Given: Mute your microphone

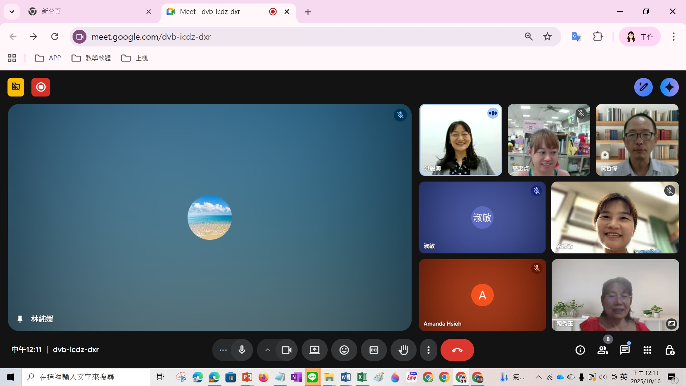Looking at the screenshot, I should tap(242, 350).
